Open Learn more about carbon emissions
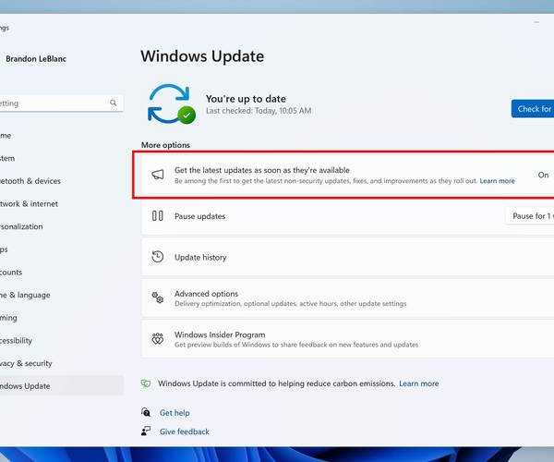 (418, 383)
